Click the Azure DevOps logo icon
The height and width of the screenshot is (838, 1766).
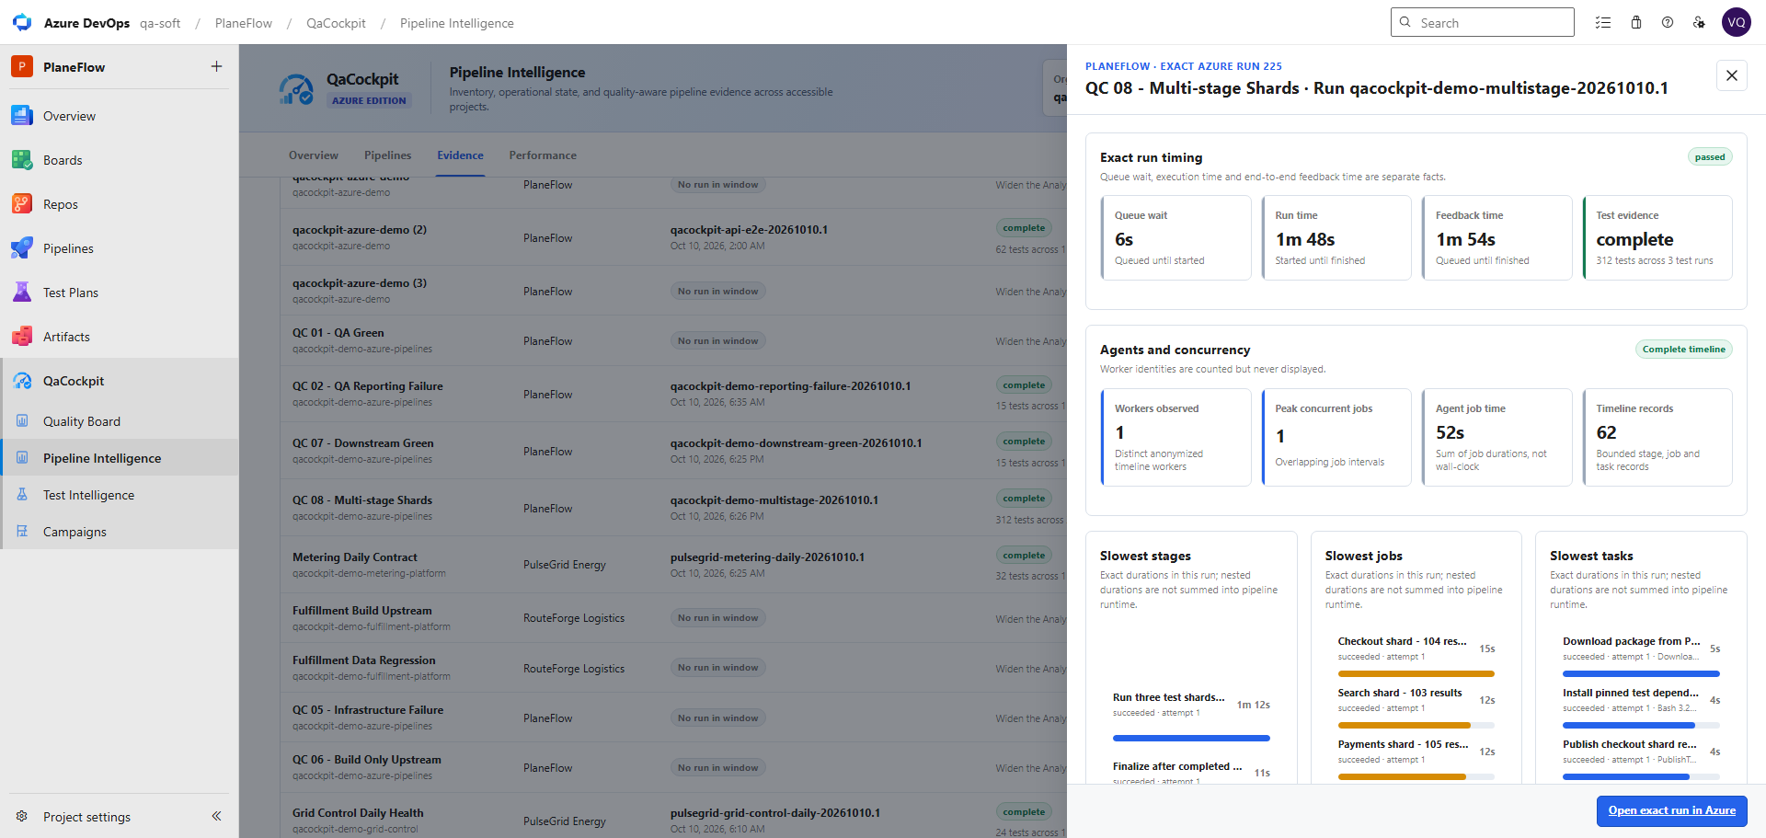pyautogui.click(x=22, y=23)
